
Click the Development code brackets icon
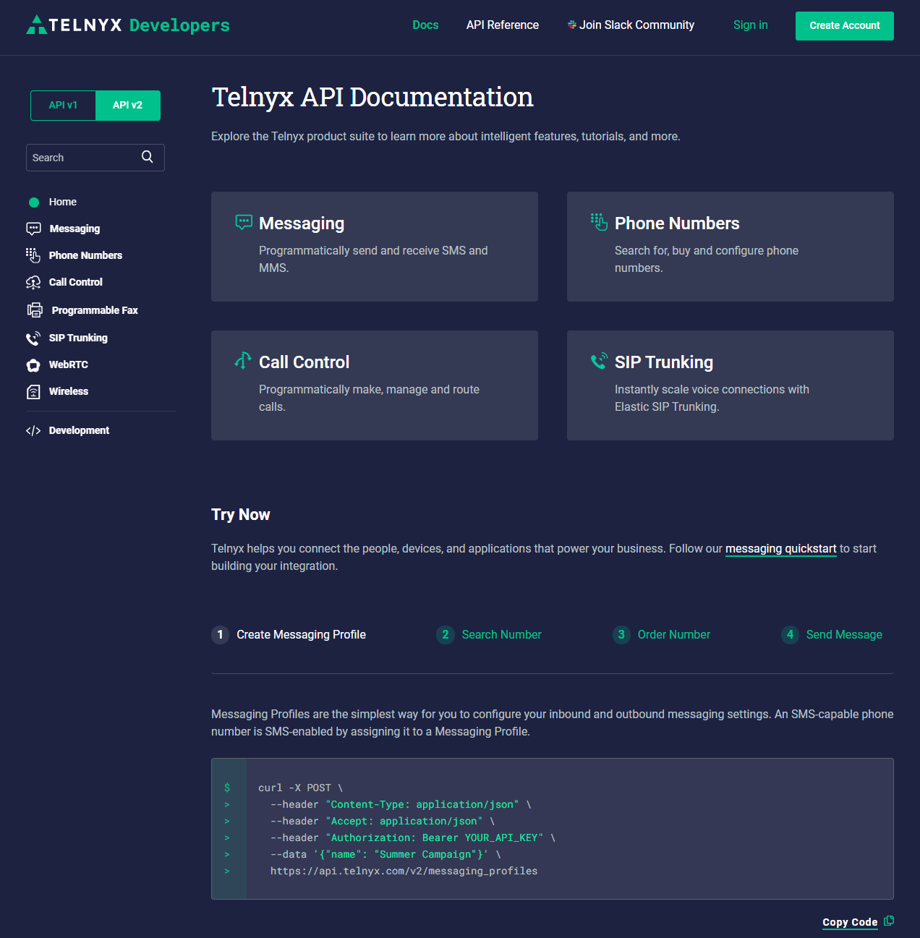click(x=33, y=431)
